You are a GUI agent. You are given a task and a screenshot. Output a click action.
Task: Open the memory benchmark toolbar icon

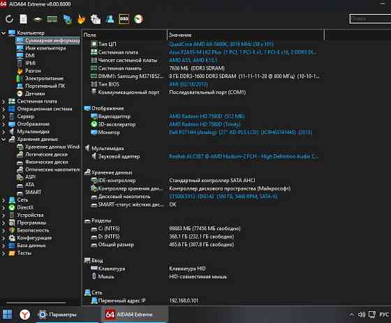coord(52,19)
